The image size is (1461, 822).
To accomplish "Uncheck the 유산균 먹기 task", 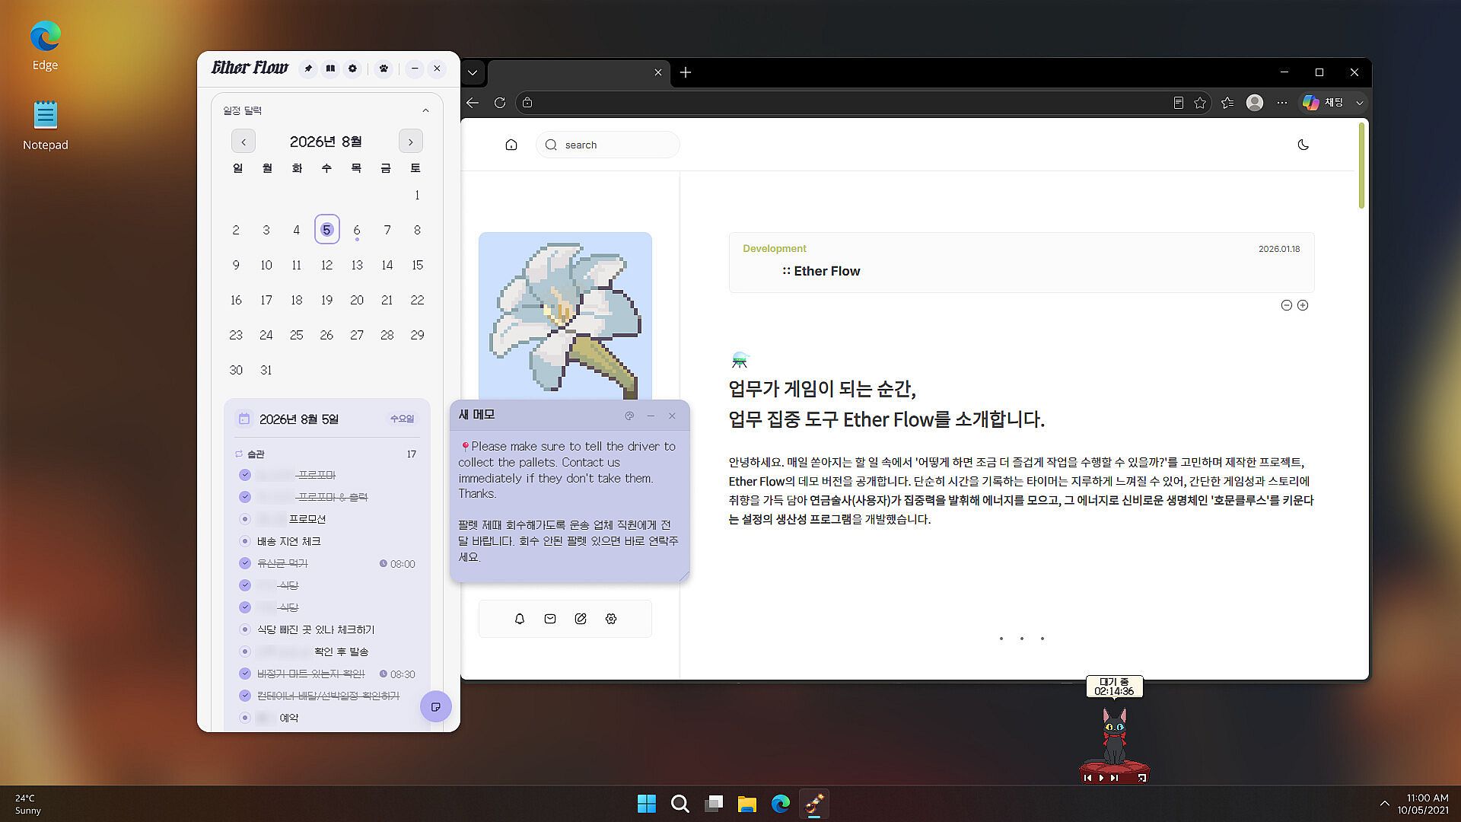I will click(x=245, y=563).
